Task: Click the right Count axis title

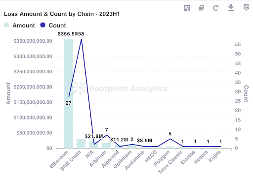Action: [x=246, y=93]
